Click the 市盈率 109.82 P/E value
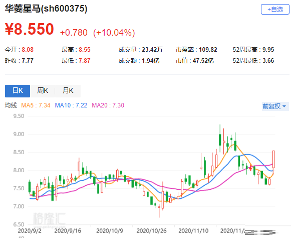 (x=208, y=50)
